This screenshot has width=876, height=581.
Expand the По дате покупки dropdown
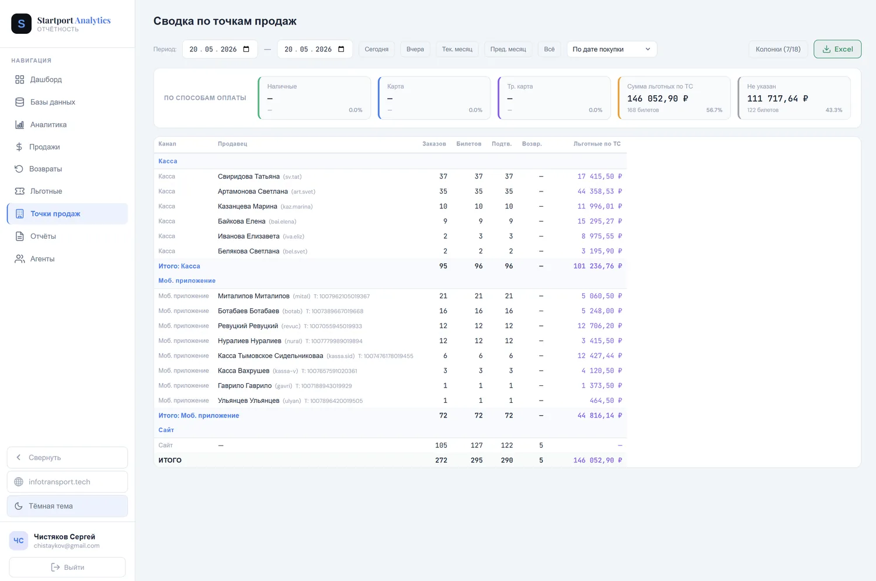(611, 49)
